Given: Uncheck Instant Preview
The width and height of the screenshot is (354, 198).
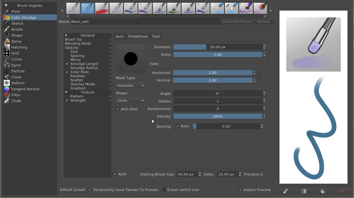Looking at the screenshot, I should [240, 190].
